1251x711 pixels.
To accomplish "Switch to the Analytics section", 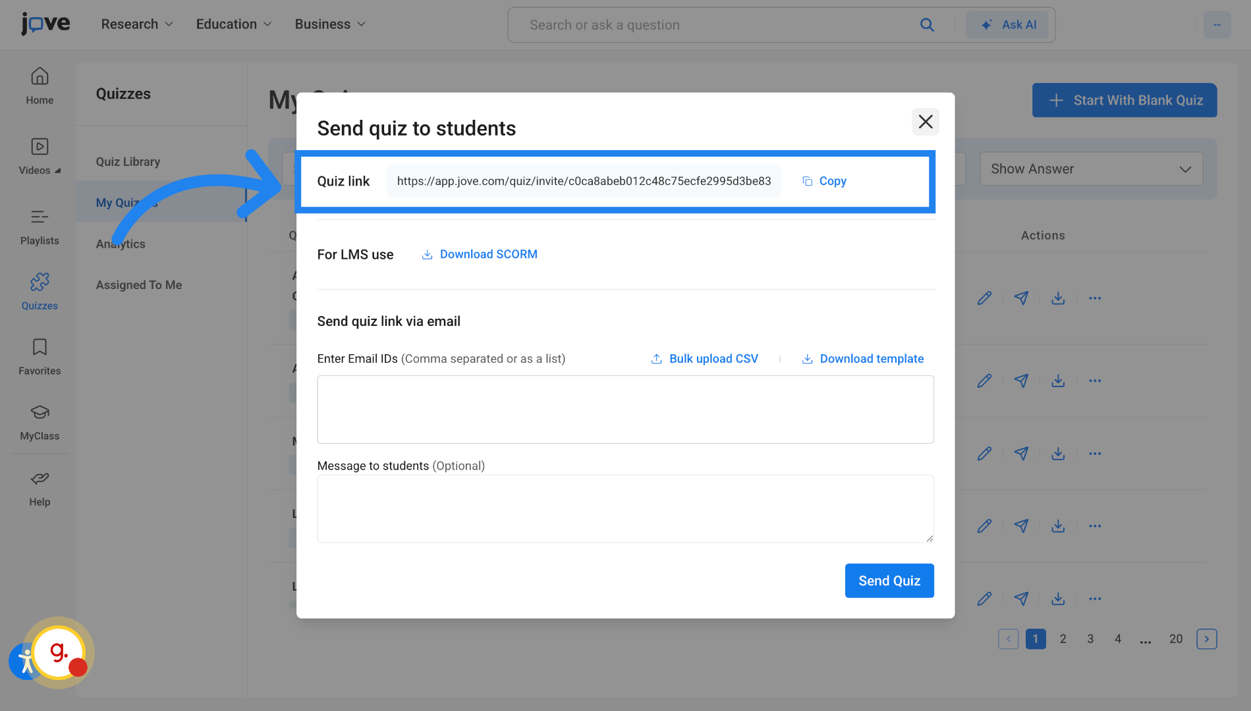I will tap(121, 243).
